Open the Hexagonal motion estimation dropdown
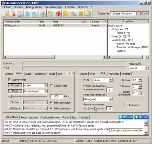Image resolution: width=152 pixels, height=144 pixels. click(110, 99)
